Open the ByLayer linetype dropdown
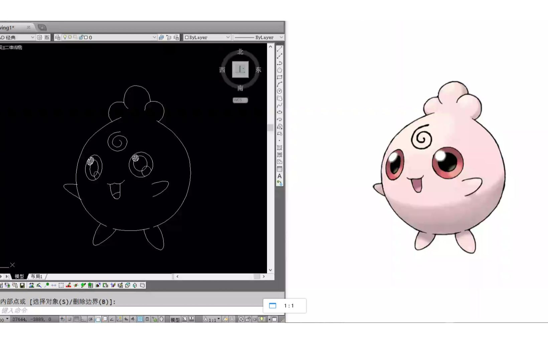 [259, 37]
